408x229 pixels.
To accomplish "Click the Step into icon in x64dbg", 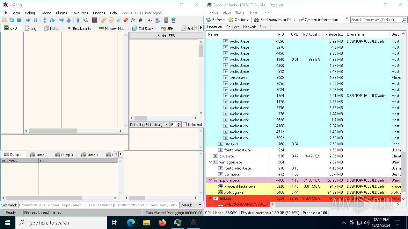I will (x=45, y=20).
